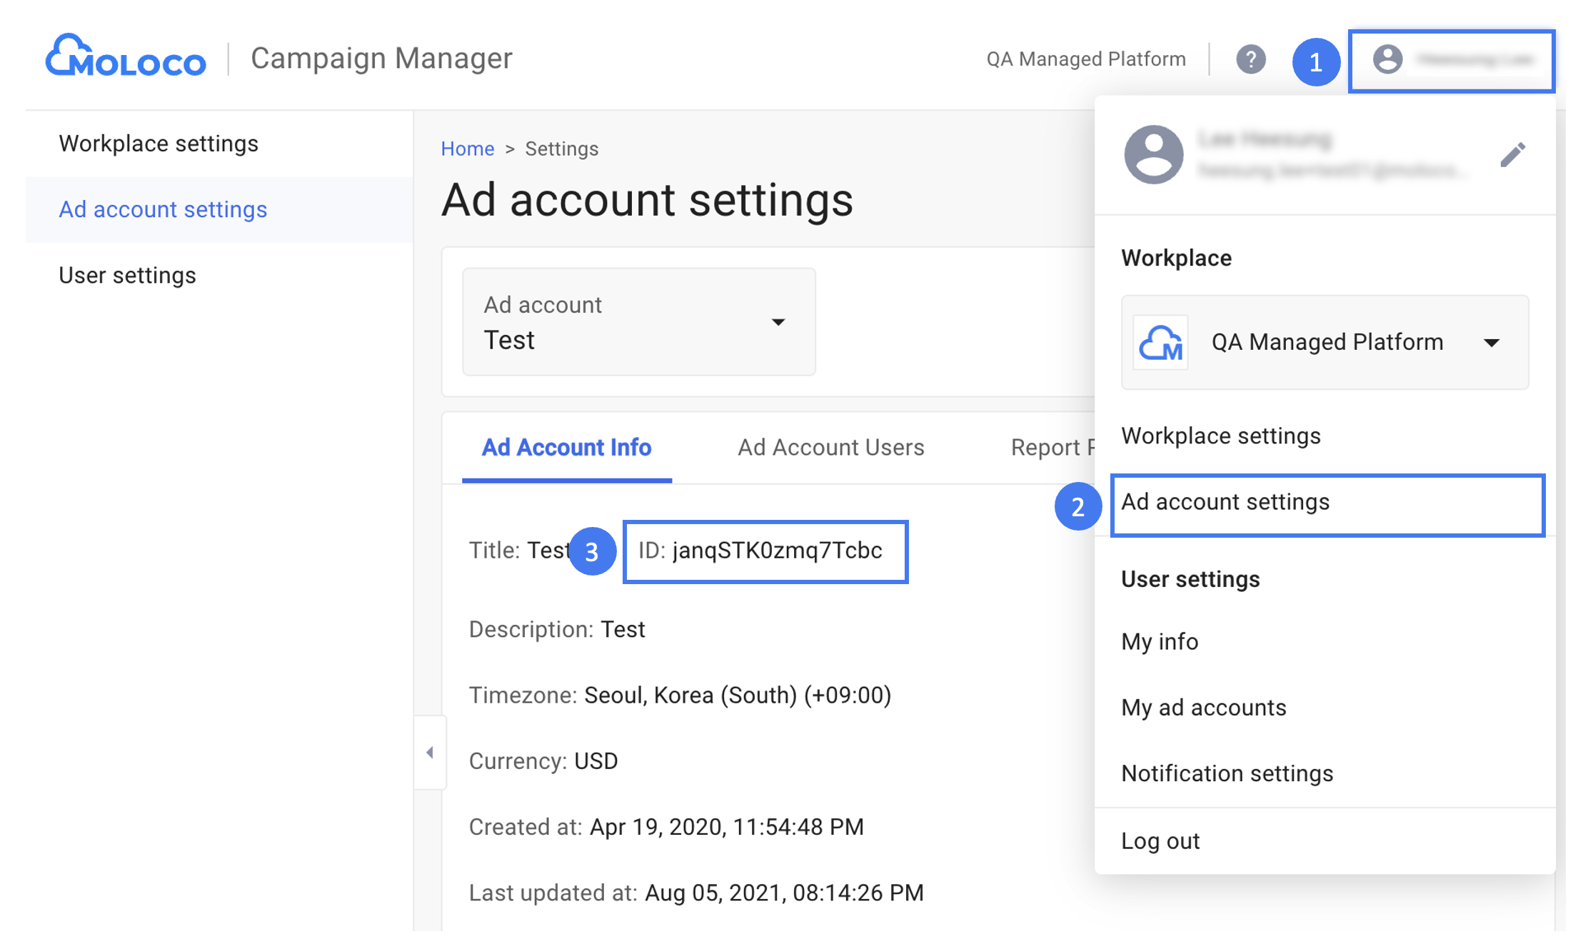Open Home from the breadcrumb
1578x944 pixels.
pyautogui.click(x=468, y=149)
